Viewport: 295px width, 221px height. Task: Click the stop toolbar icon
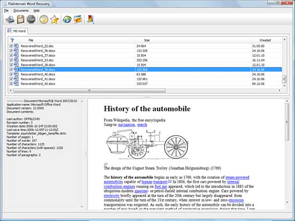point(31,19)
